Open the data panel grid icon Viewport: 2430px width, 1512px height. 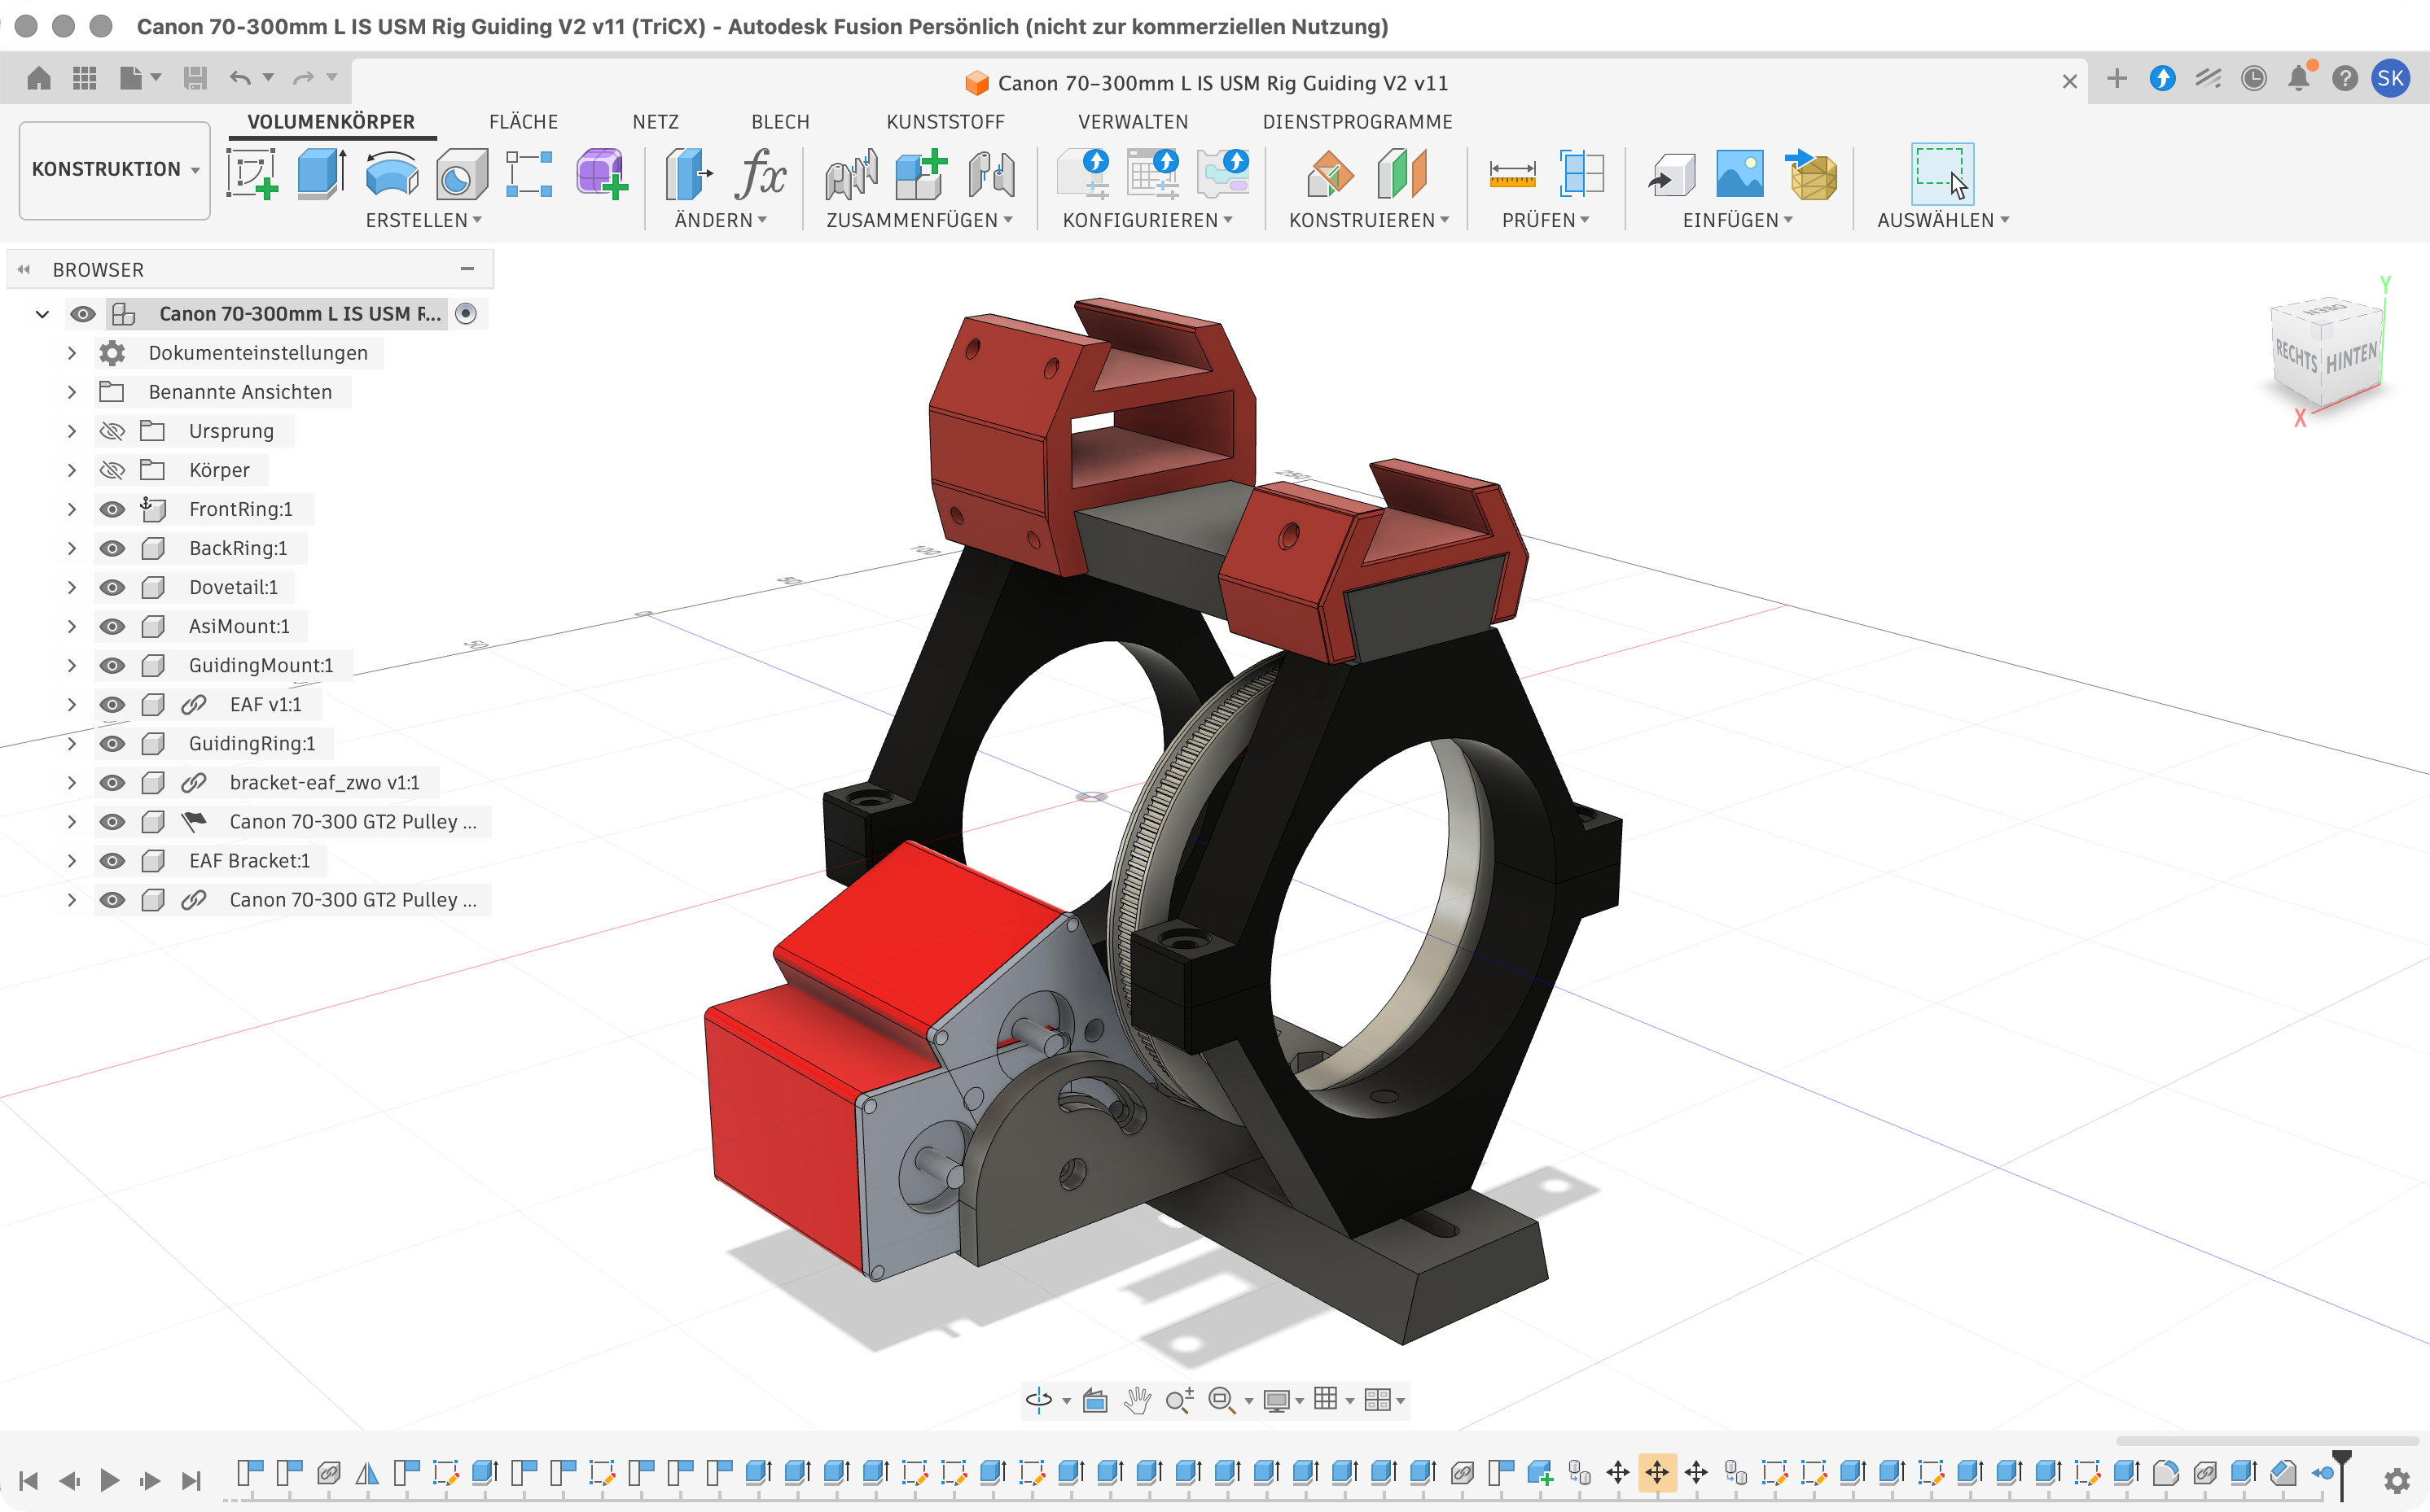coord(85,78)
